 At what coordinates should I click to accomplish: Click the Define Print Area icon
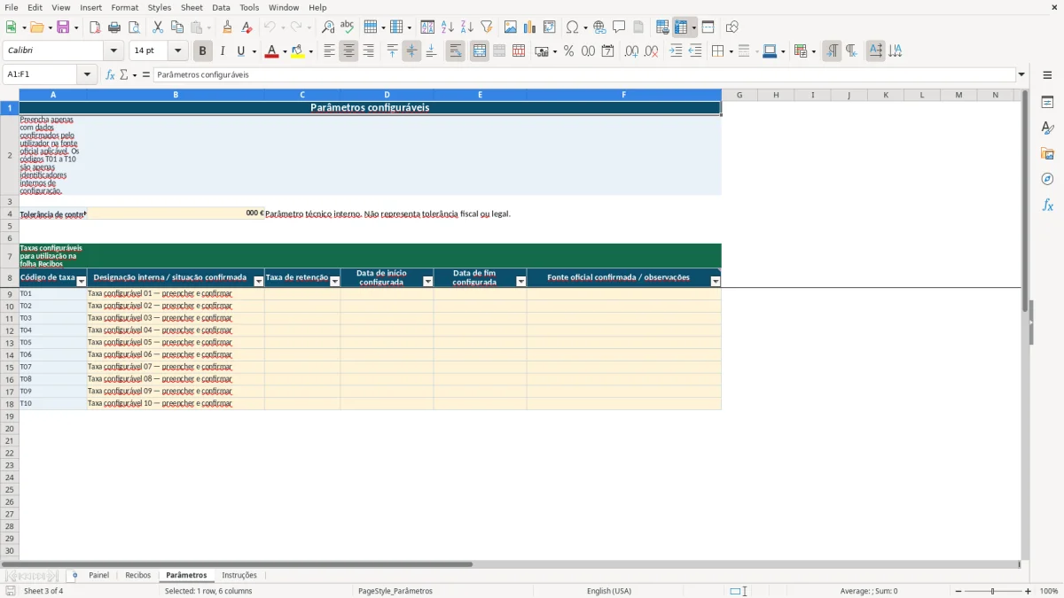(663, 27)
